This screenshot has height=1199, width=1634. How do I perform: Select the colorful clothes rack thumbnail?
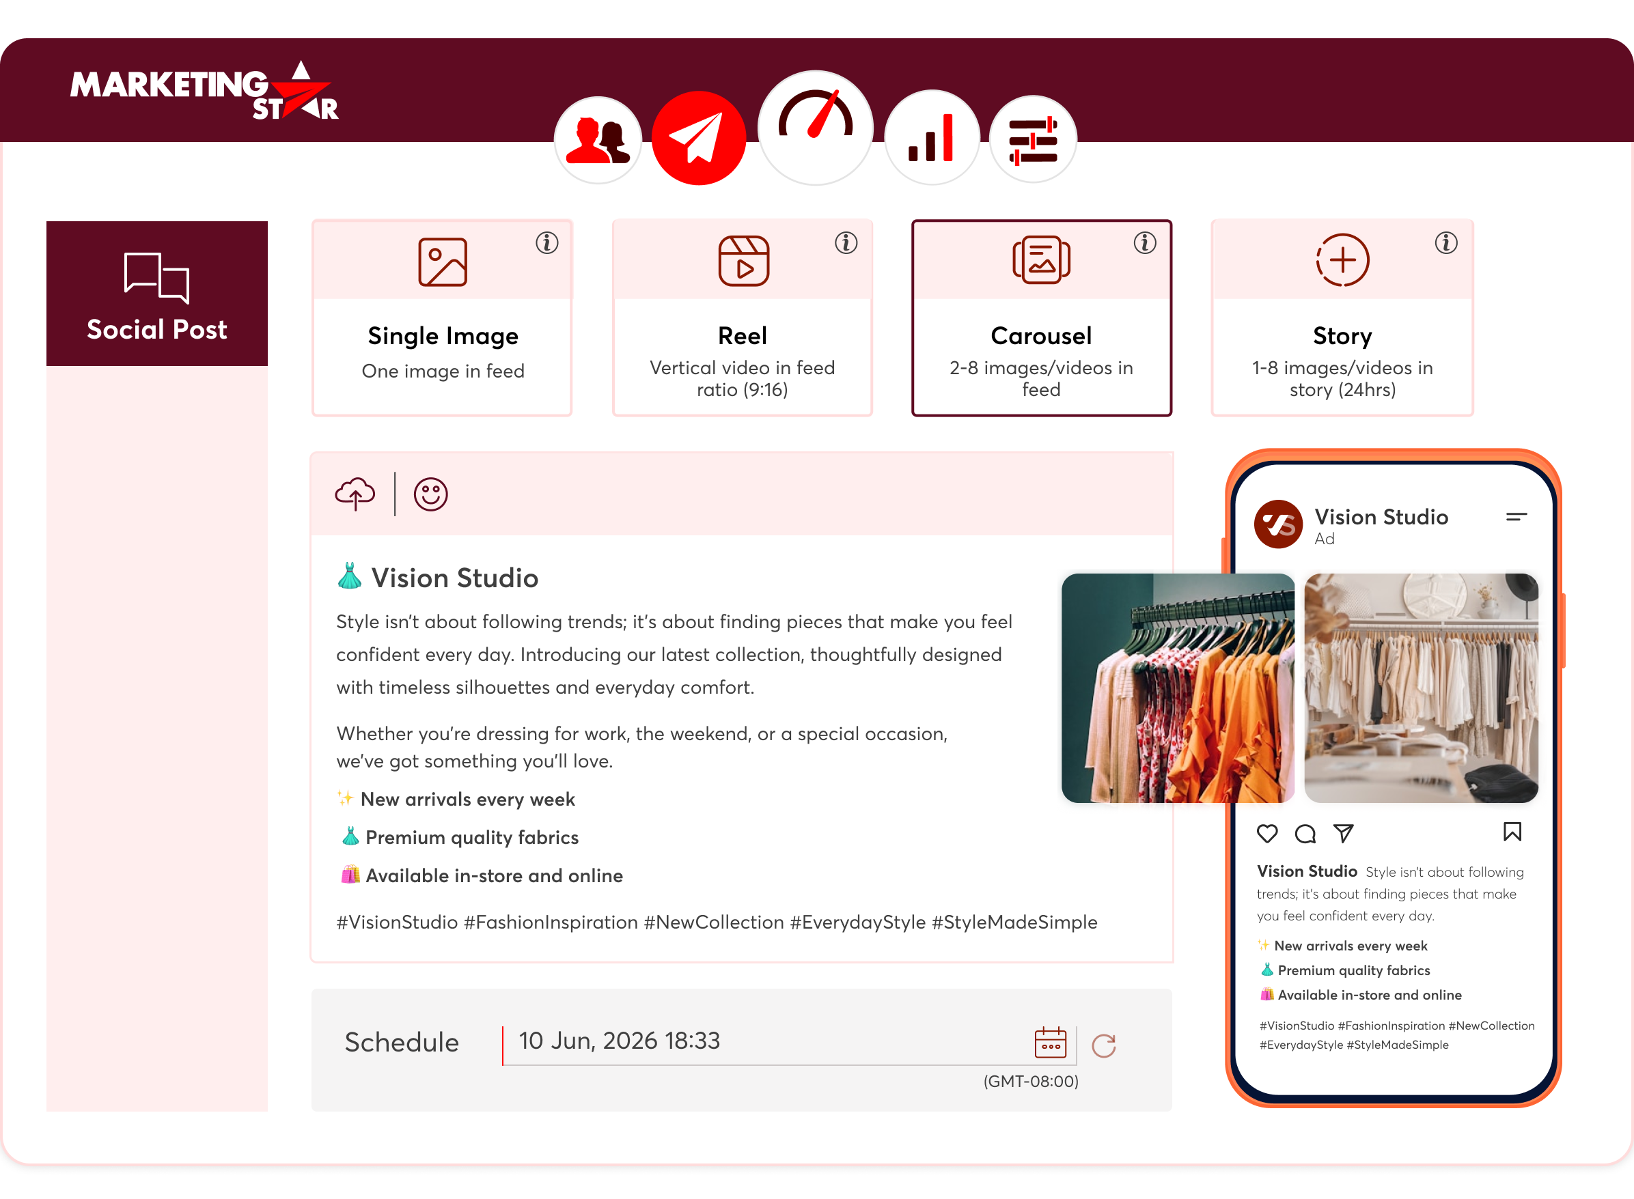click(1178, 688)
